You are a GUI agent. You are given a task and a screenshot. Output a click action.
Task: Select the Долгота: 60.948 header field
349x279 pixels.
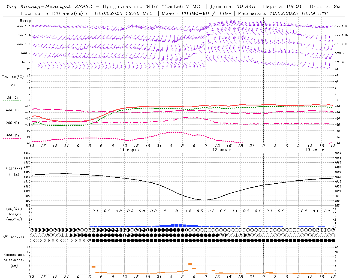pyautogui.click(x=233, y=7)
